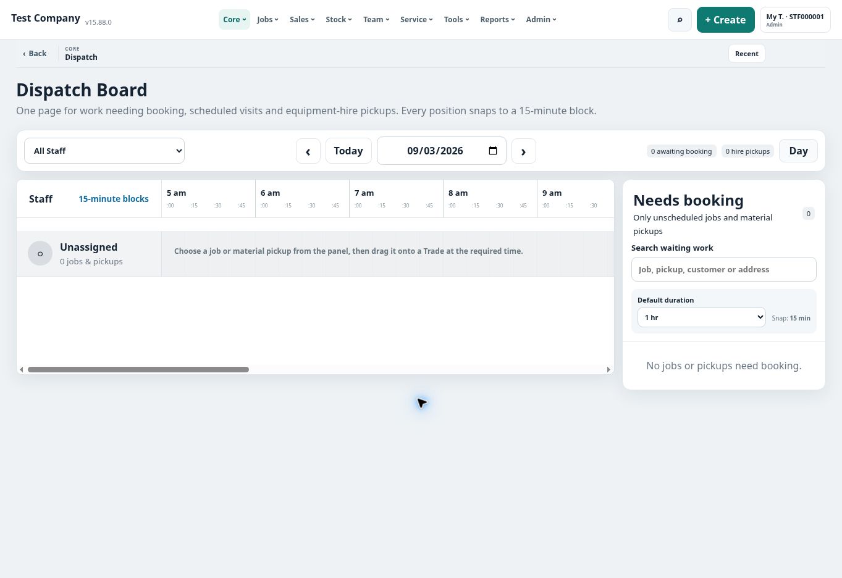The image size is (842, 578).
Task: Click the 7 am time header
Action: (x=364, y=193)
